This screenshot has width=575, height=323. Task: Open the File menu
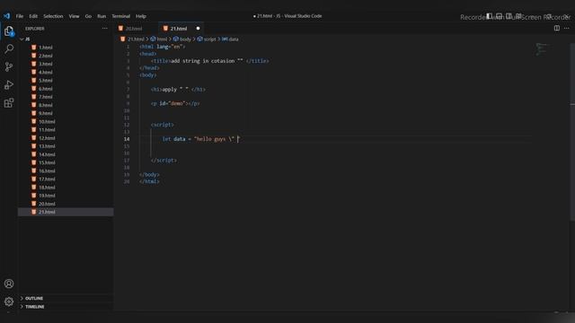tap(20, 16)
